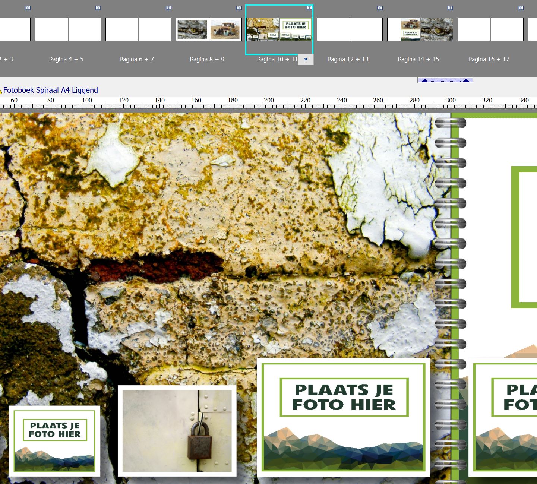Click the book icon above Pagina 16 + 17
Viewport: 537px width, 484px height.
[521, 8]
